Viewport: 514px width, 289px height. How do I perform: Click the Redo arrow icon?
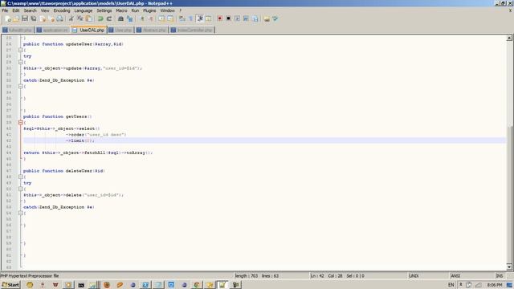click(109, 18)
